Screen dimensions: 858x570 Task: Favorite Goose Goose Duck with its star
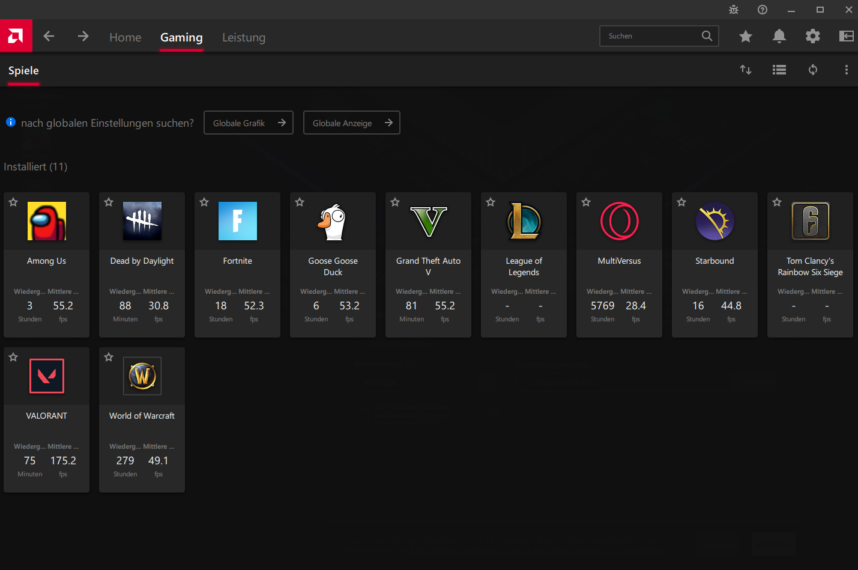(300, 202)
